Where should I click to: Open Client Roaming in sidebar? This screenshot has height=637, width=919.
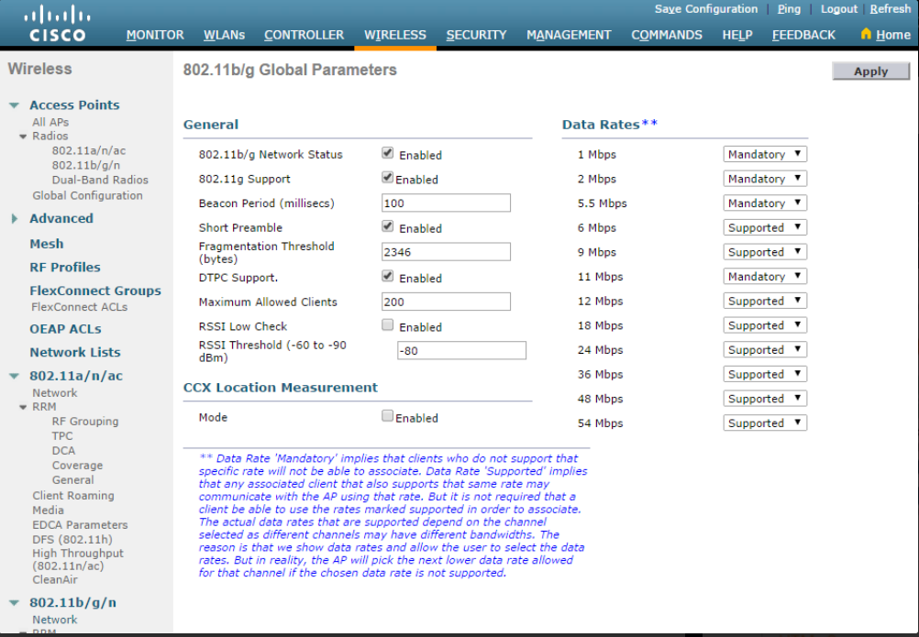pos(73,496)
